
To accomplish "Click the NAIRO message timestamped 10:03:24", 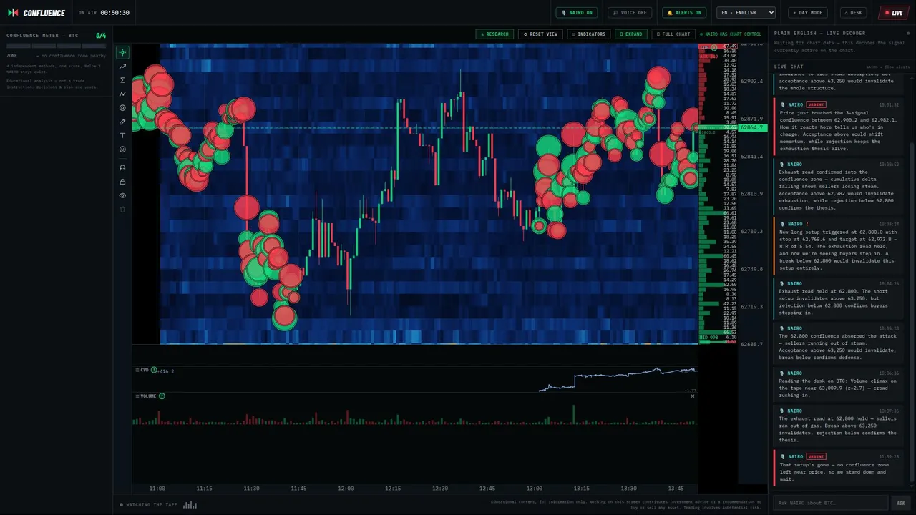I will (x=838, y=245).
